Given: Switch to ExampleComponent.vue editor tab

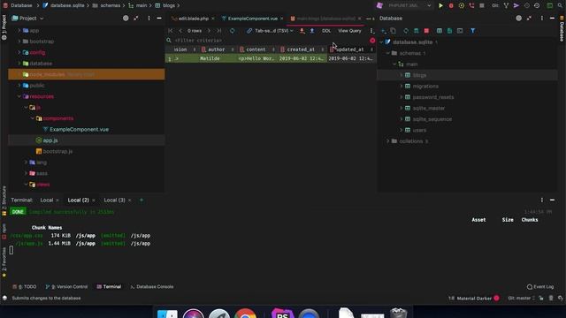Looking at the screenshot, I should 253,19.
